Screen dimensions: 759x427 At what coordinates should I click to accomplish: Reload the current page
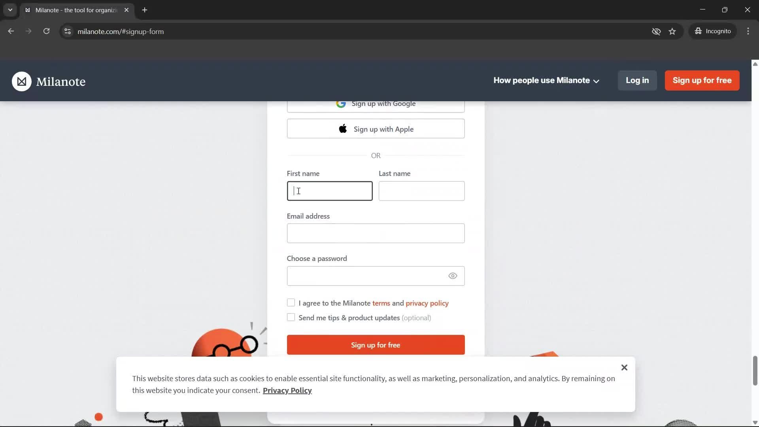click(x=46, y=31)
